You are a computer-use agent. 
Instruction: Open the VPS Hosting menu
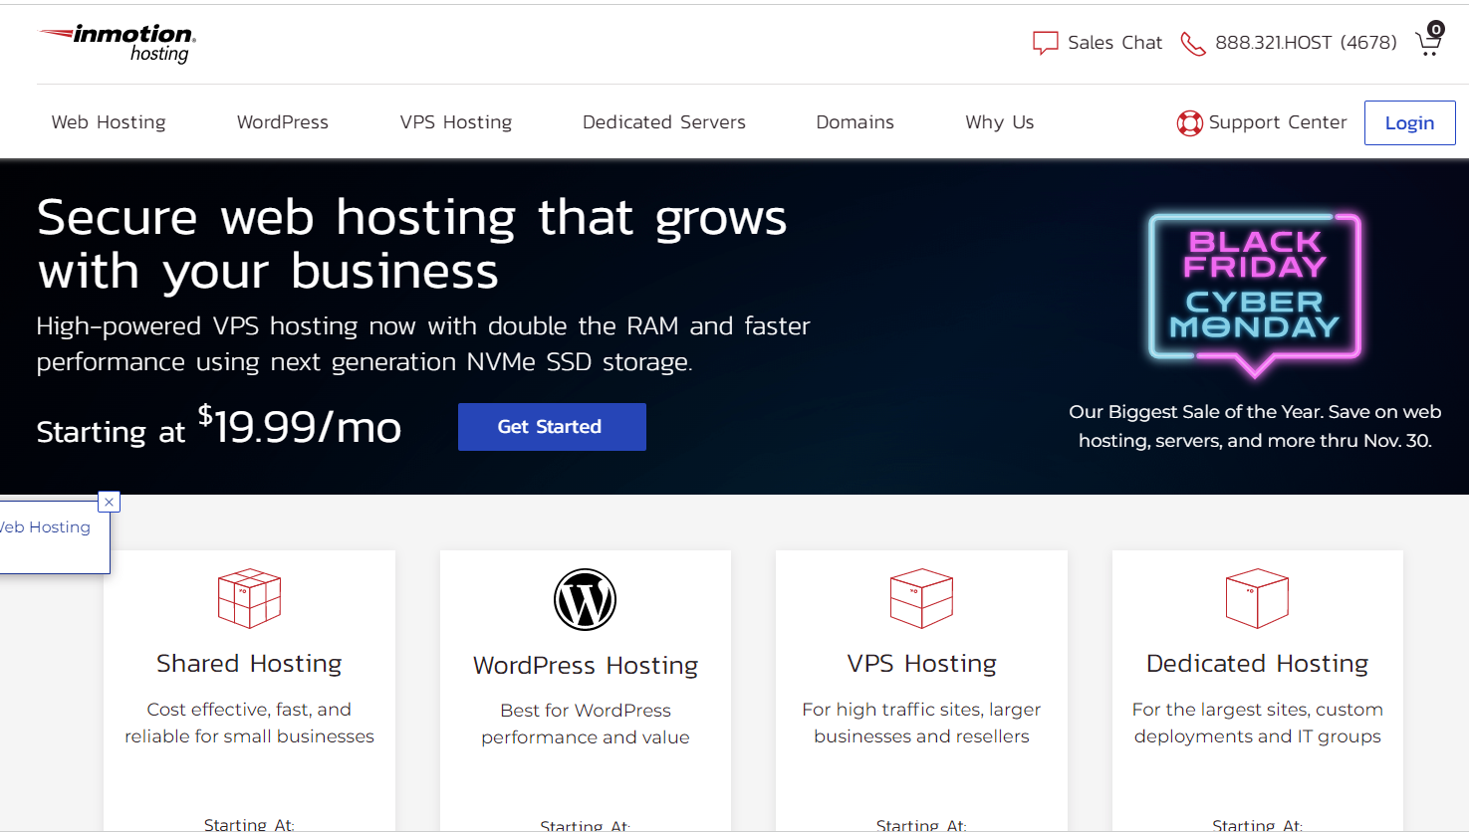(456, 122)
